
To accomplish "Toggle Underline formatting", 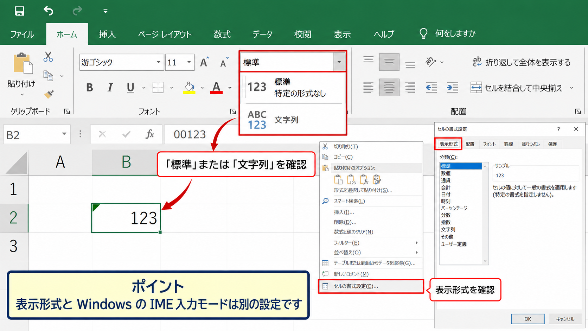I will pos(130,87).
